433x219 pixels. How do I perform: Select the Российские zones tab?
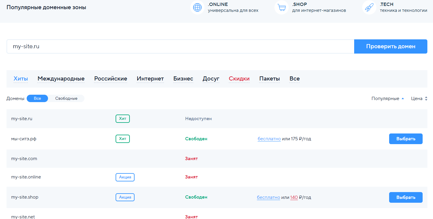coord(111,79)
